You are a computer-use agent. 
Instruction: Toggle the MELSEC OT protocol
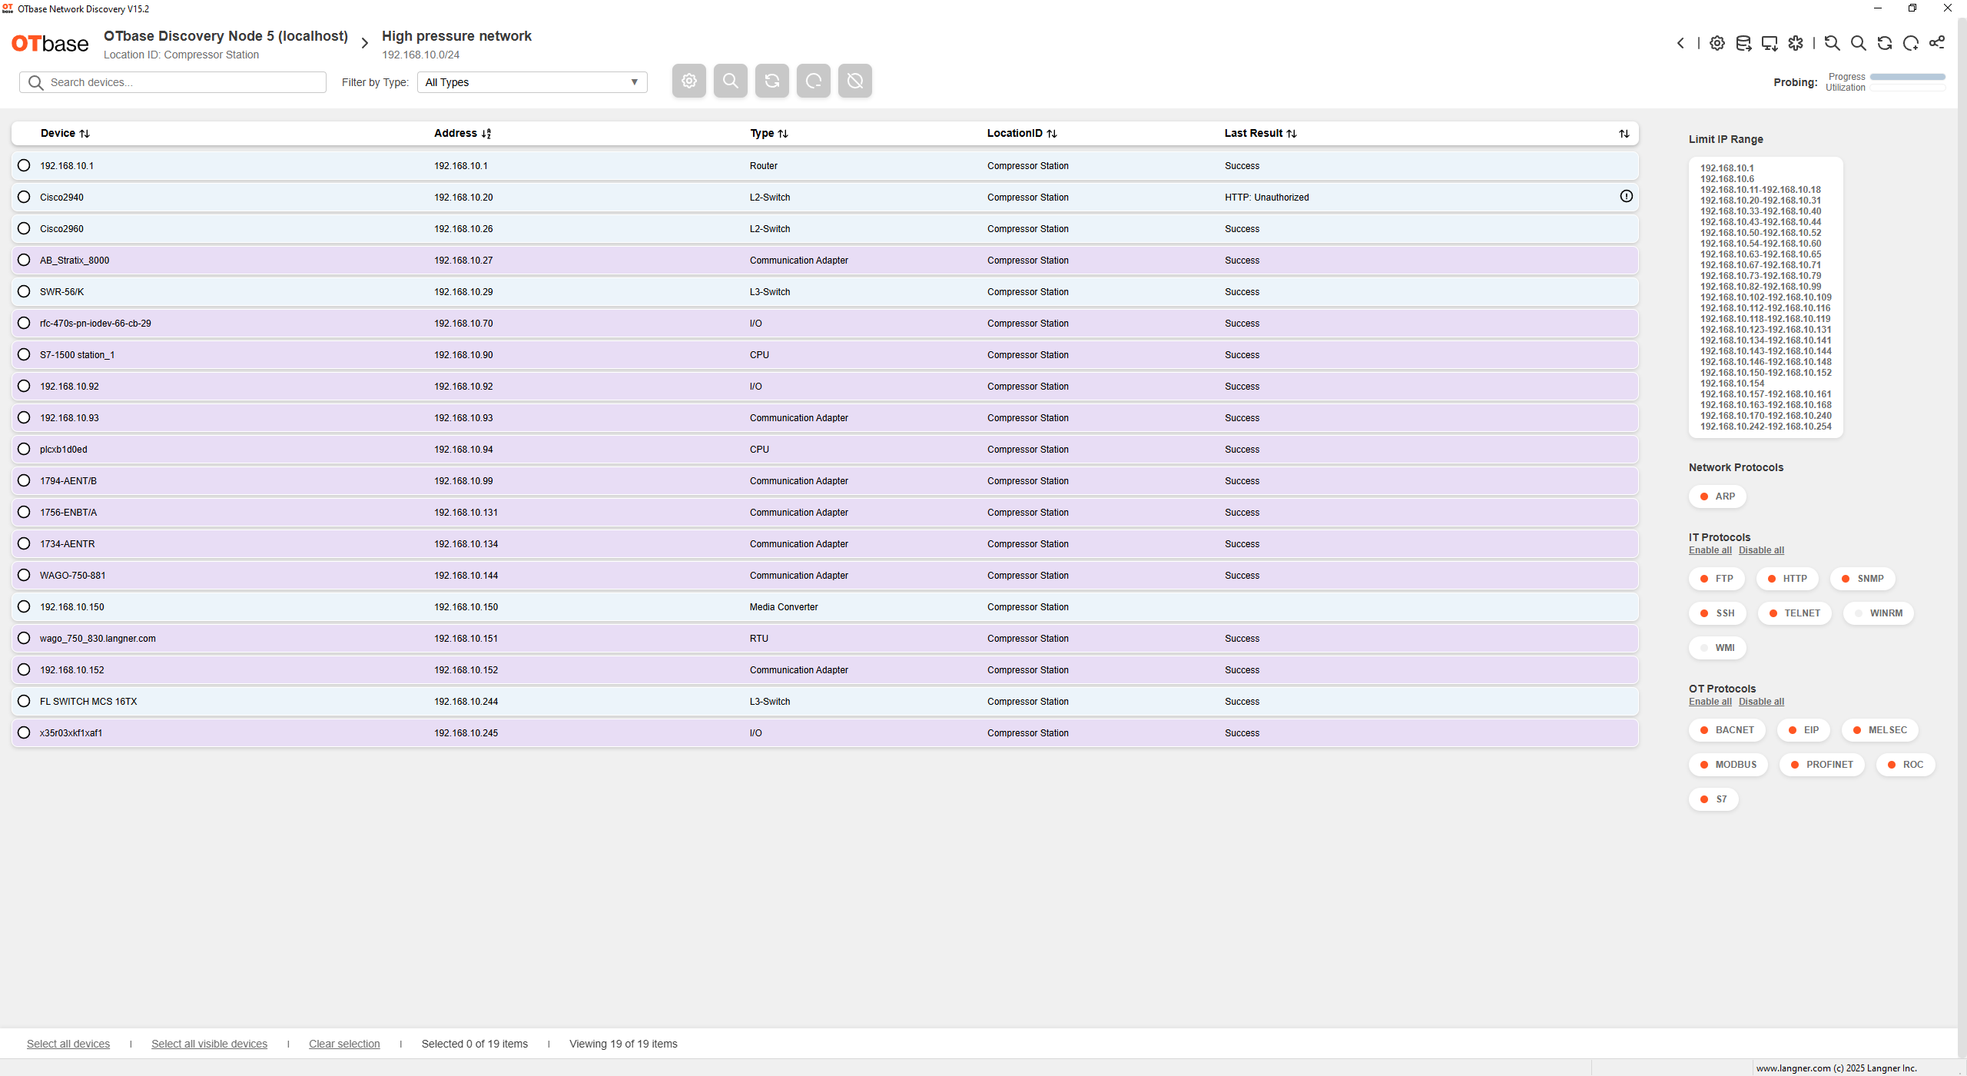pos(1879,730)
